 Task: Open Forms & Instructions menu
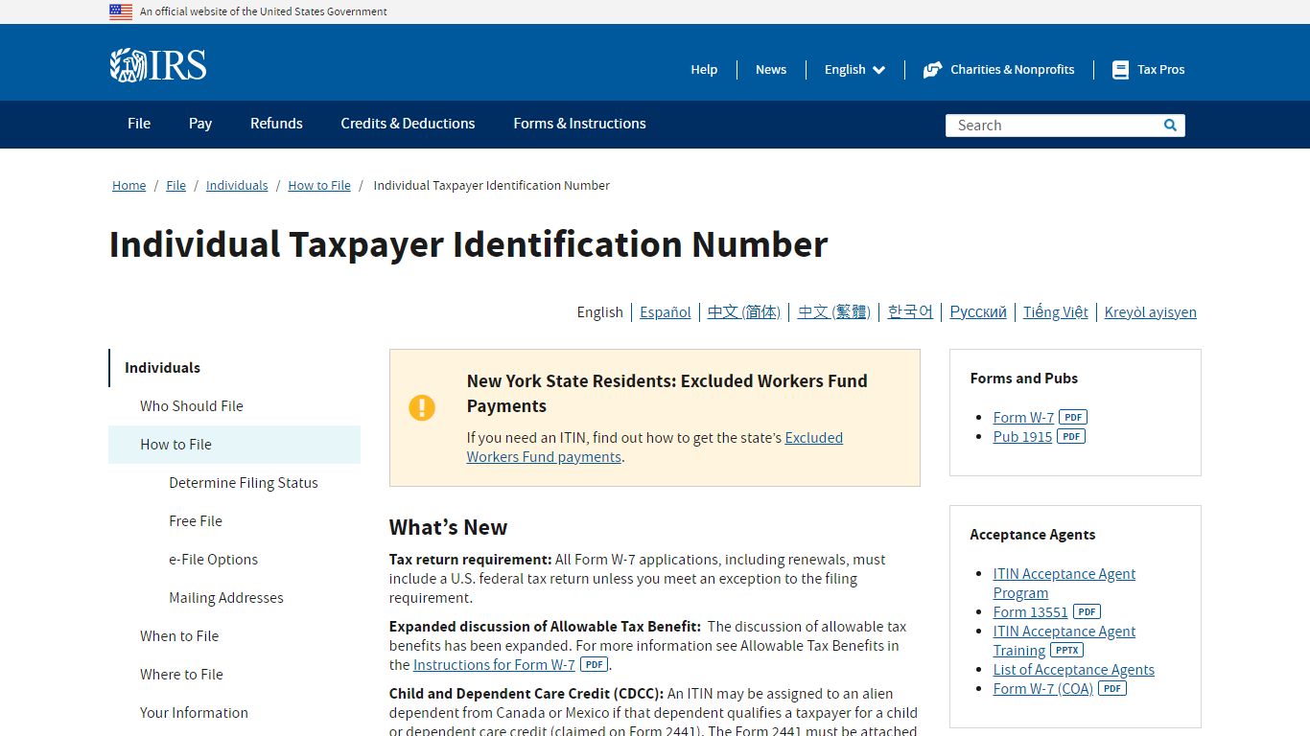click(x=579, y=124)
